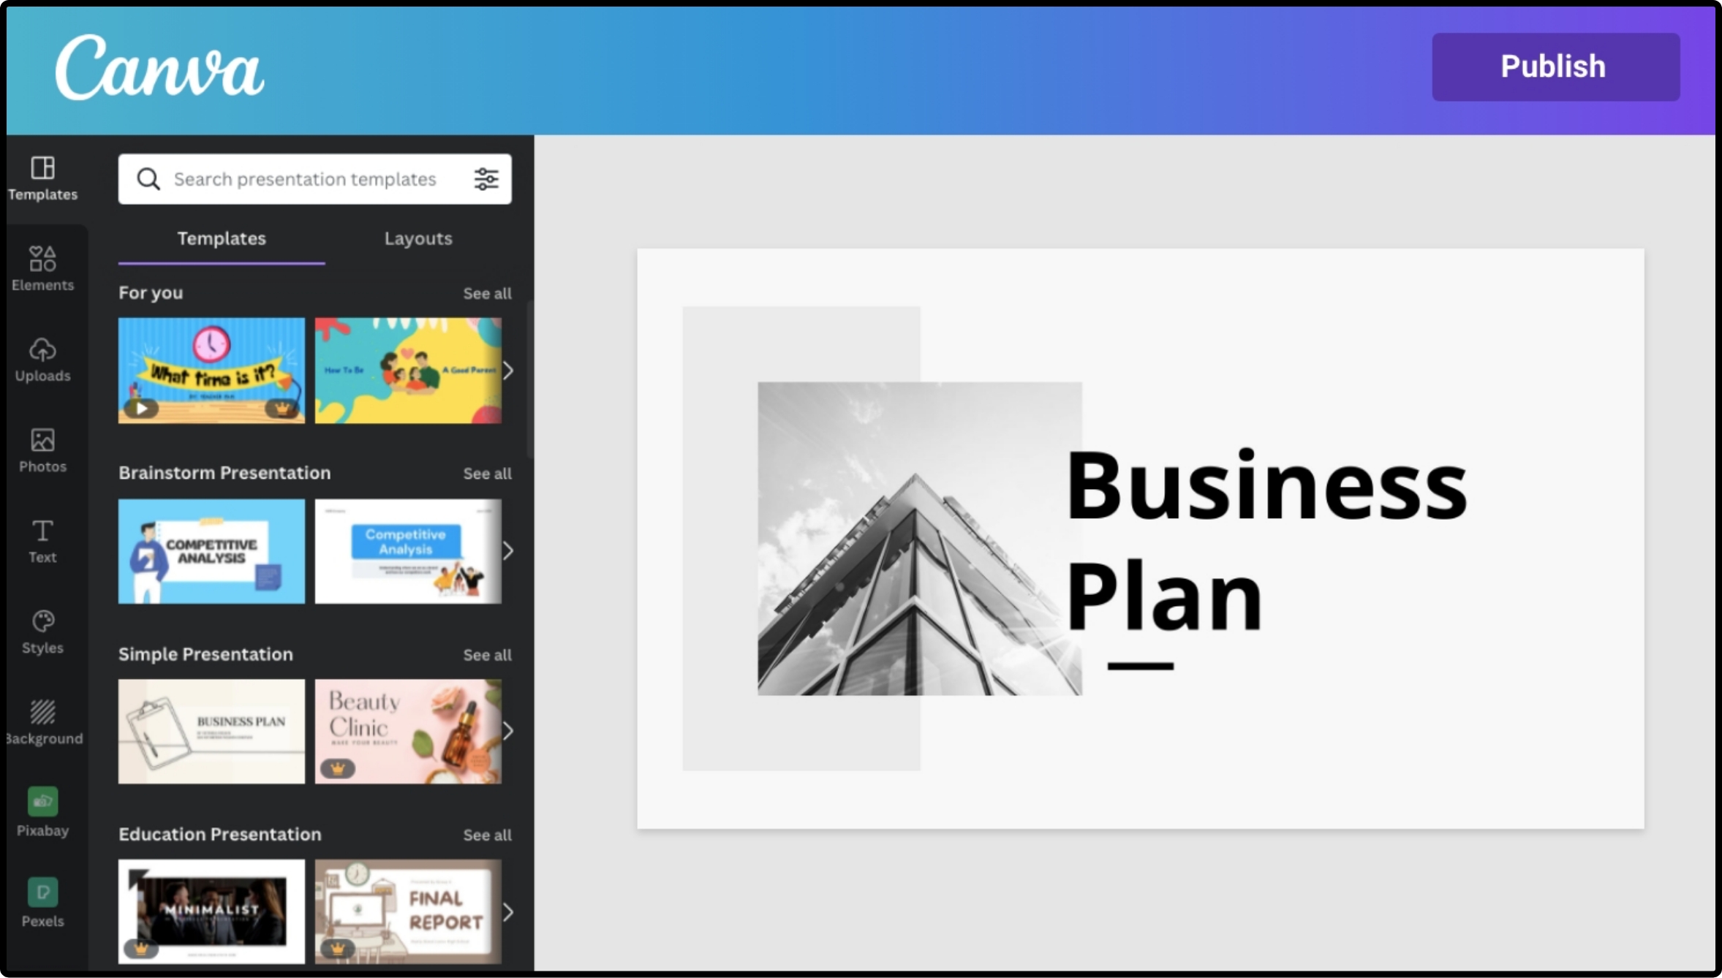The height and width of the screenshot is (978, 1722).
Task: Select the Background tool
Action: tap(42, 721)
